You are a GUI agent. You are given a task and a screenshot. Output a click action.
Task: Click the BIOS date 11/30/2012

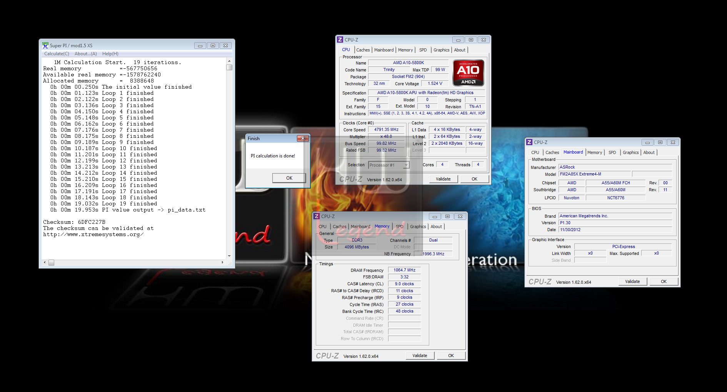(x=615, y=230)
